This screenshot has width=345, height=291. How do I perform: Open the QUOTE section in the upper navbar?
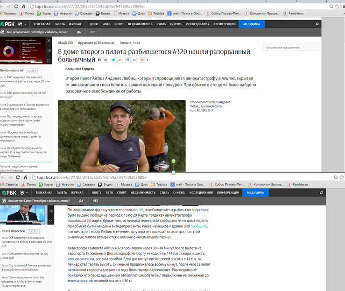94,24
